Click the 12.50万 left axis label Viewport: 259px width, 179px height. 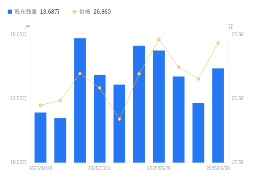point(18,98)
